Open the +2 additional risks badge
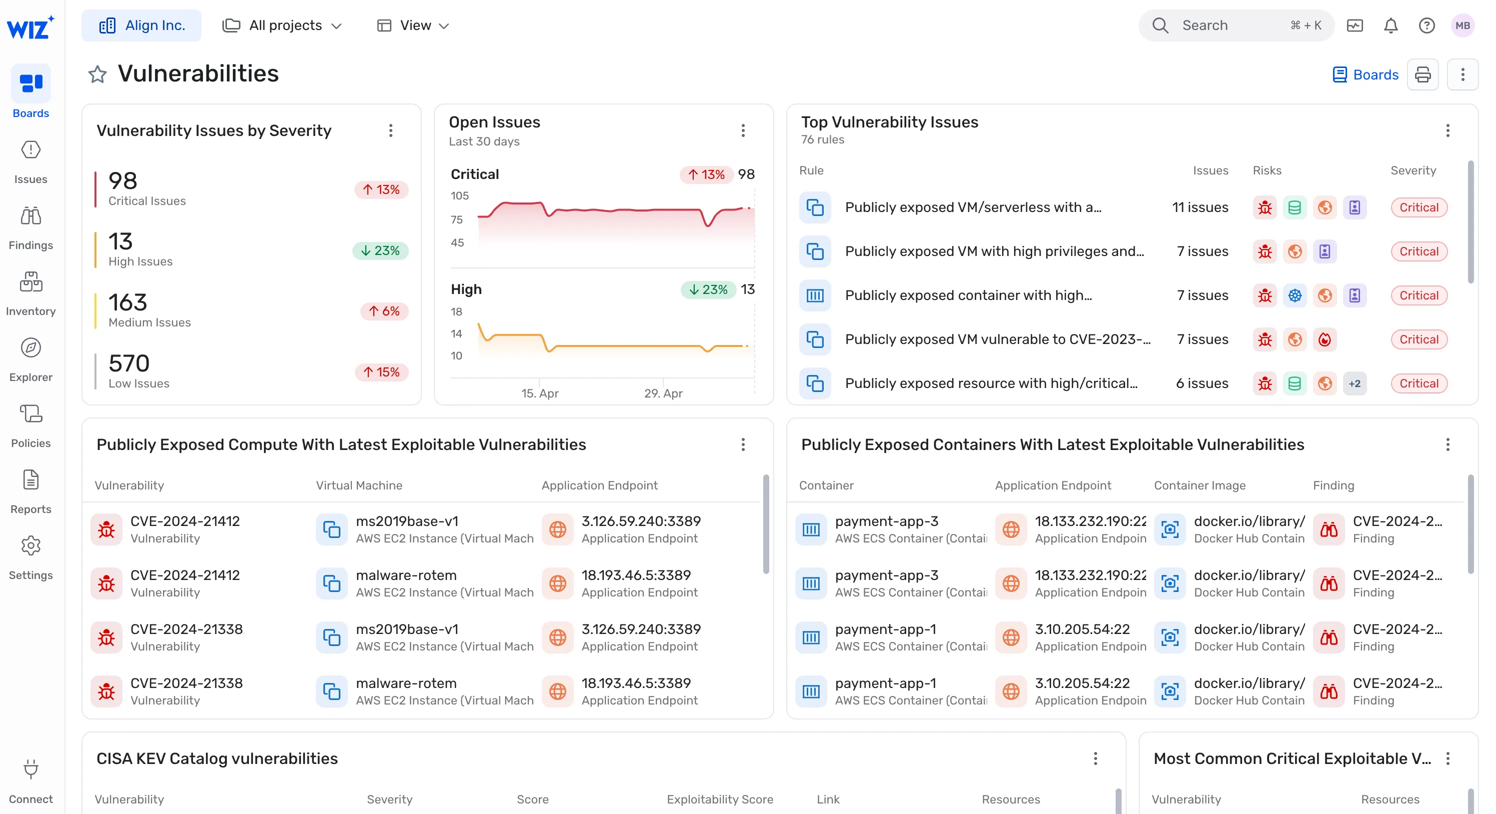The width and height of the screenshot is (1496, 814). point(1355,383)
